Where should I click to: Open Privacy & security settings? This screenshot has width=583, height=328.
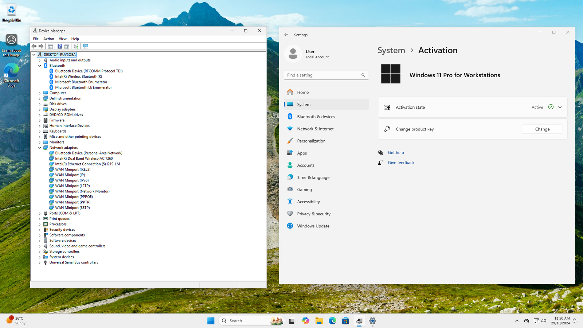pos(326,214)
